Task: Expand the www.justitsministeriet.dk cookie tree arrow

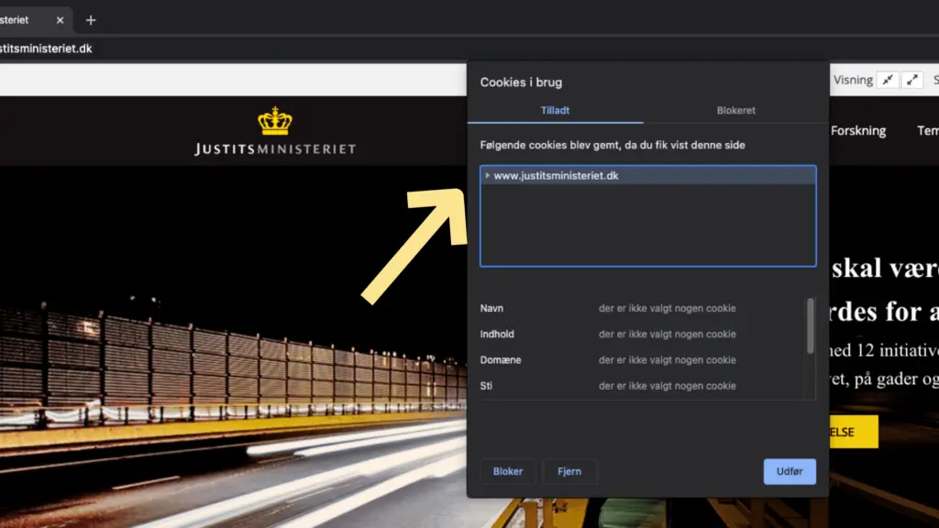Action: coord(487,175)
